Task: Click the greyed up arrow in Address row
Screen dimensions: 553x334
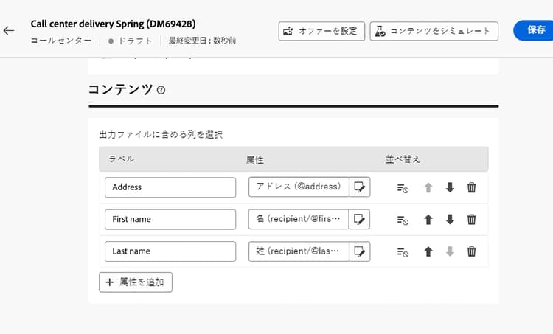Action: pos(428,187)
